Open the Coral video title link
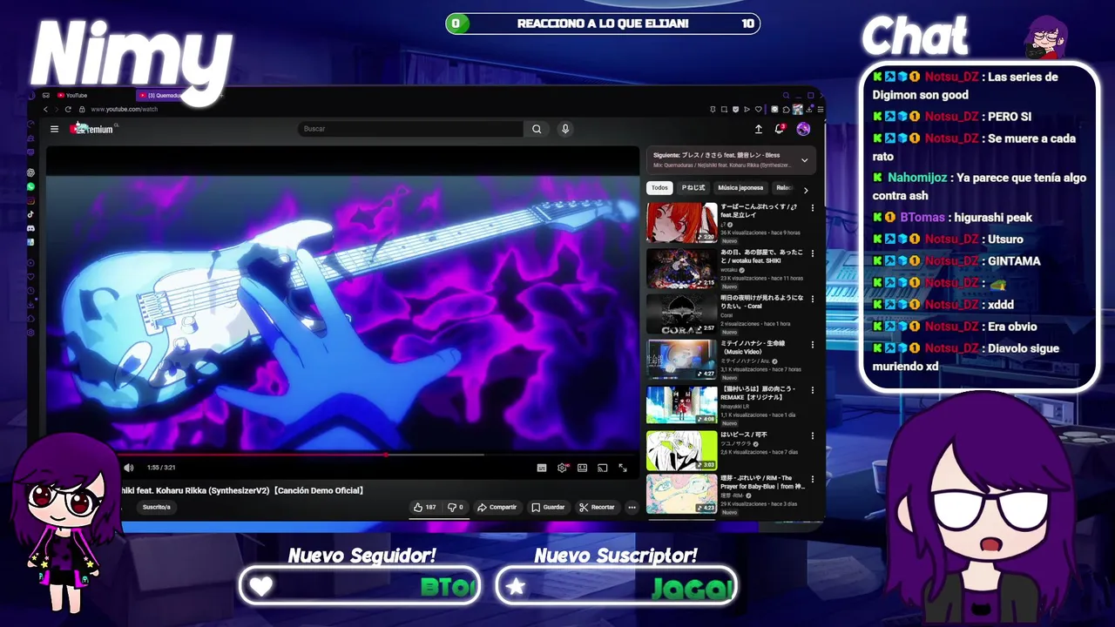Screen dimensions: 1115x627 click(761, 301)
